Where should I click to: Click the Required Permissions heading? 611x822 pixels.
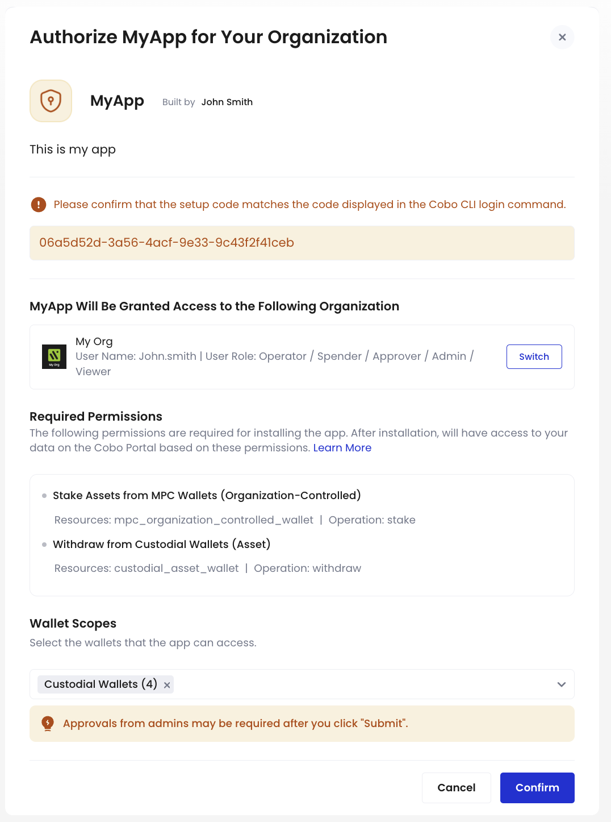tap(95, 416)
